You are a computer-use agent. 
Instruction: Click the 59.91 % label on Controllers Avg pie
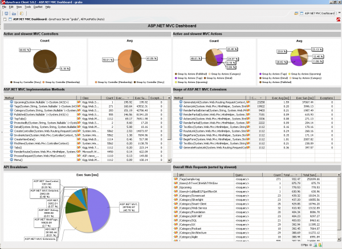(108, 60)
